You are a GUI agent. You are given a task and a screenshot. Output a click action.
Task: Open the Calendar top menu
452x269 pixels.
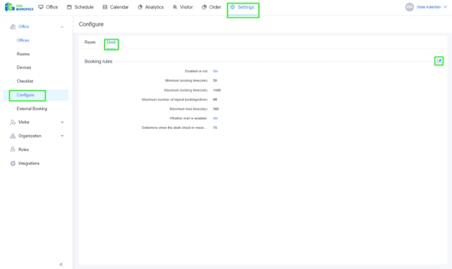(115, 7)
